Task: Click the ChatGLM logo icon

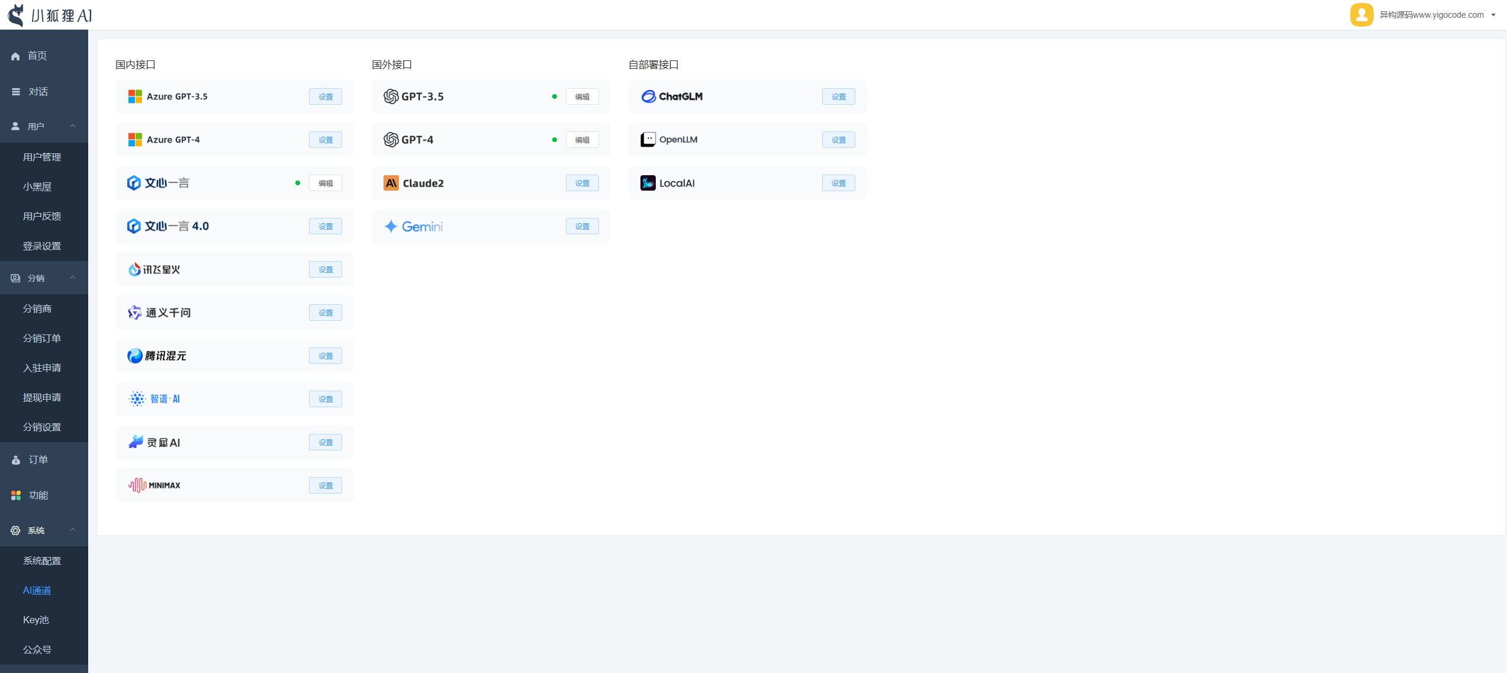Action: coord(648,96)
